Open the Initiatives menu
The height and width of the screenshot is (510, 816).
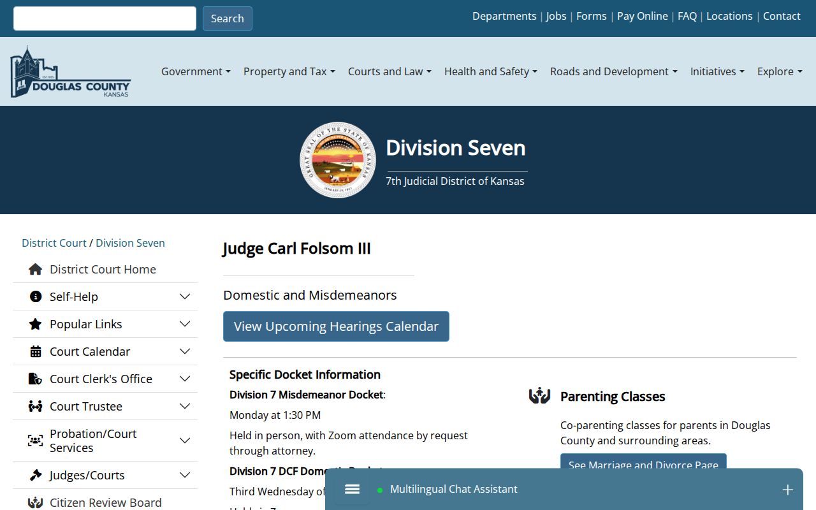click(x=717, y=71)
